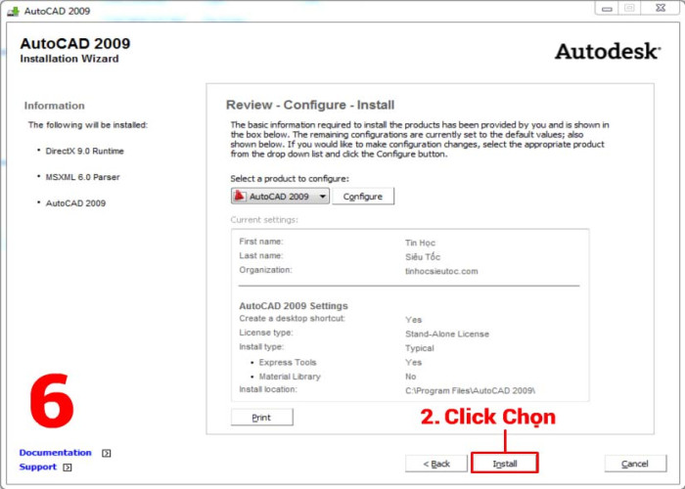Click the 'Review - Configure - Install' heading

(x=310, y=106)
